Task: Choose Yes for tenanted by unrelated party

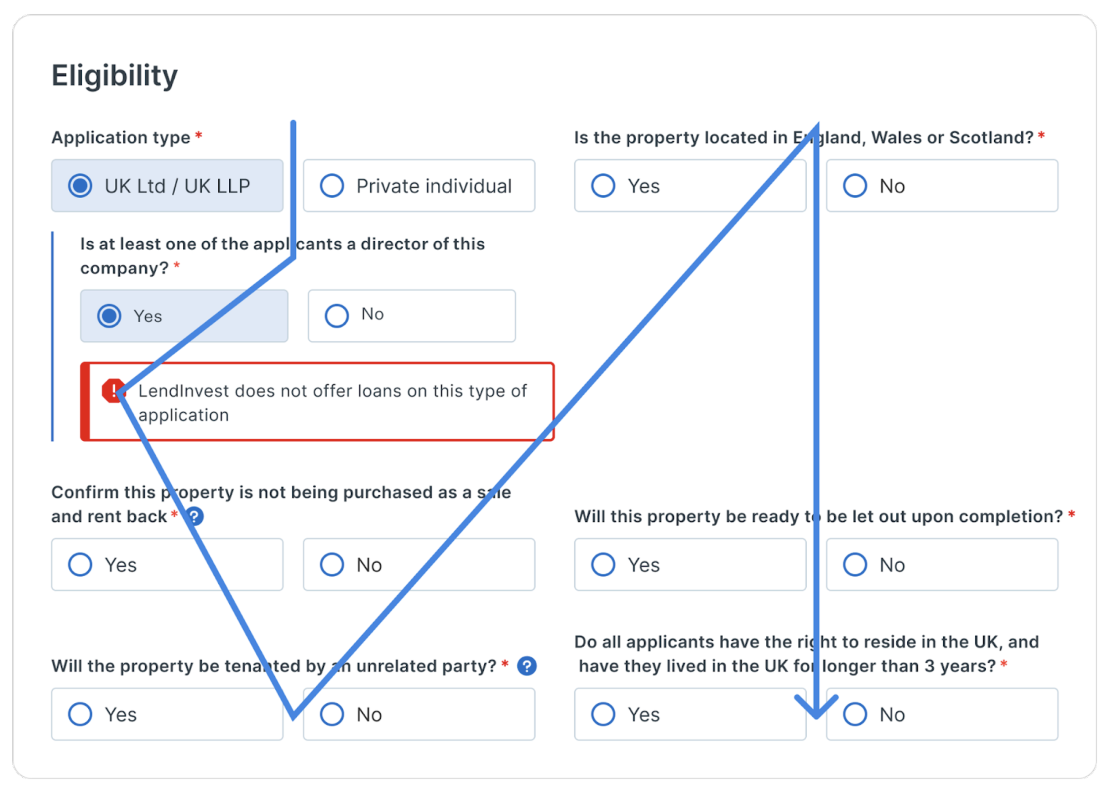Action: 167,714
